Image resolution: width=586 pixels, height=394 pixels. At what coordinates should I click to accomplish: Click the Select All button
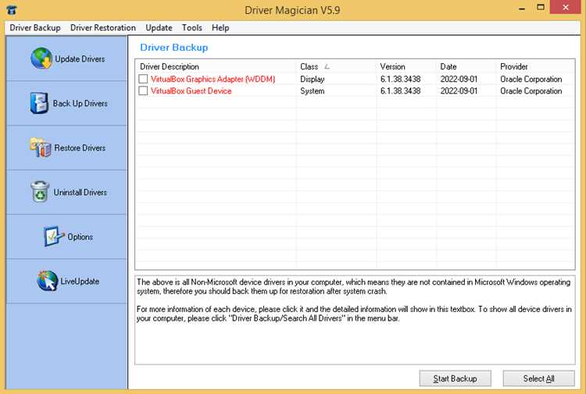[538, 378]
